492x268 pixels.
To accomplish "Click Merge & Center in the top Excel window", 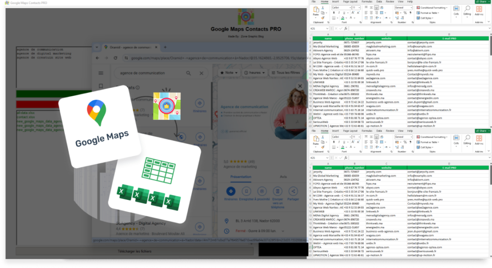I will click(382, 13).
